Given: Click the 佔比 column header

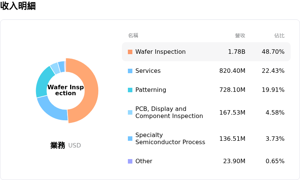Looking at the screenshot, I should click(279, 35).
